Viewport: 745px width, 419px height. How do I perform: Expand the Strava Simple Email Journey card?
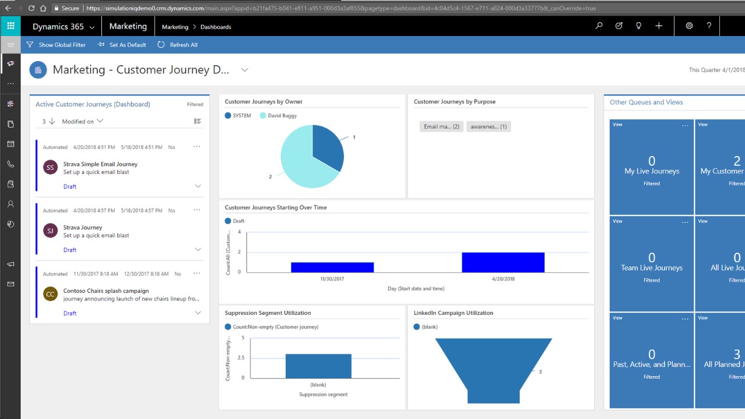click(198, 186)
